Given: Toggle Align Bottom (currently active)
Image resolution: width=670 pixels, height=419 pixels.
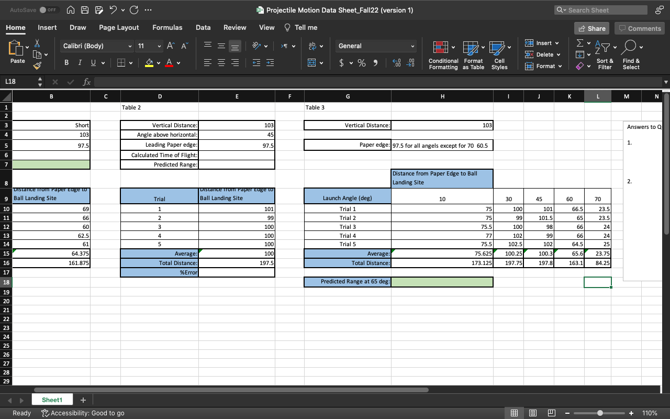Looking at the screenshot, I should coord(235,46).
